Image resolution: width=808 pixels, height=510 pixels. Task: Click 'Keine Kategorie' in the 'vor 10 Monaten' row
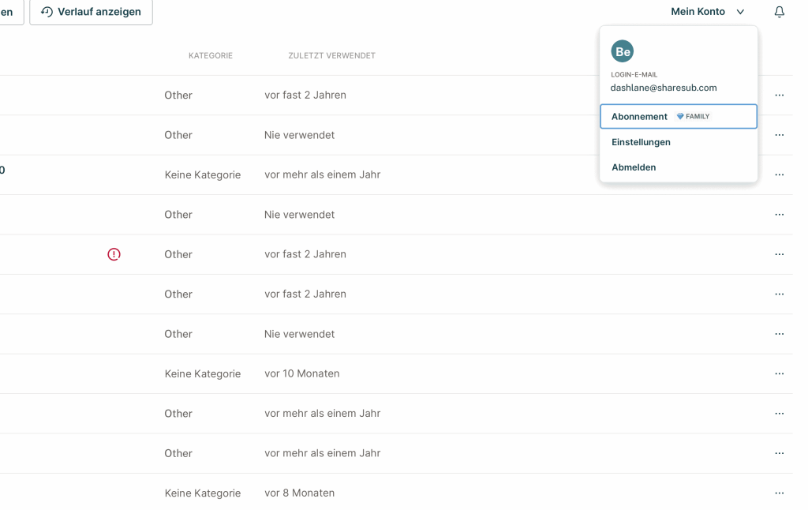pyautogui.click(x=203, y=374)
